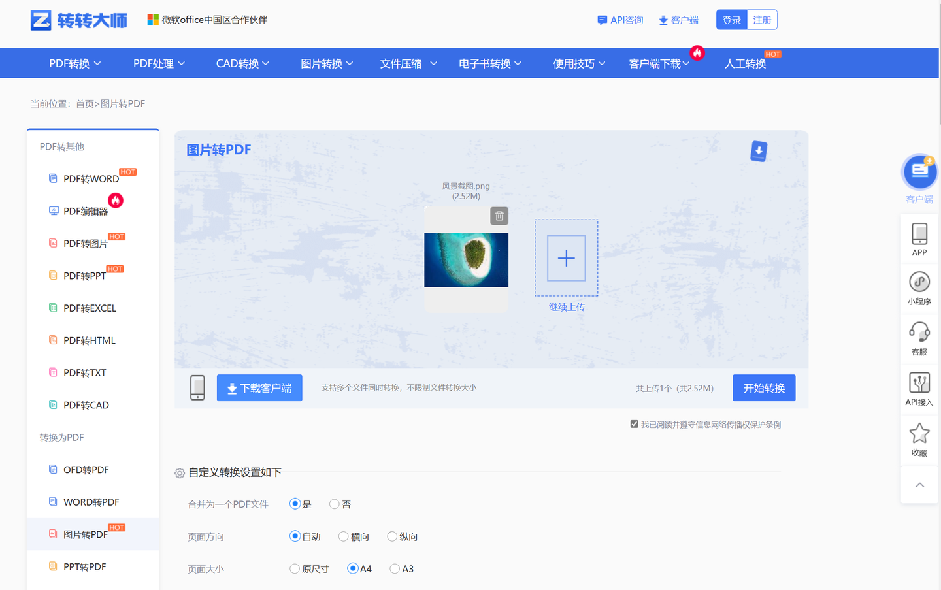Set 页面大小 to A3

pos(395,568)
